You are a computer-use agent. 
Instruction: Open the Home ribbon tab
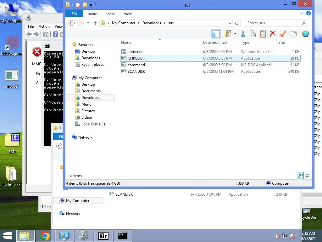(92, 14)
